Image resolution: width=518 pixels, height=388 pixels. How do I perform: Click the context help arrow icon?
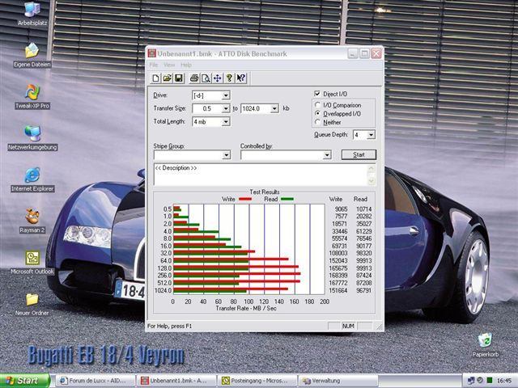[x=241, y=78]
